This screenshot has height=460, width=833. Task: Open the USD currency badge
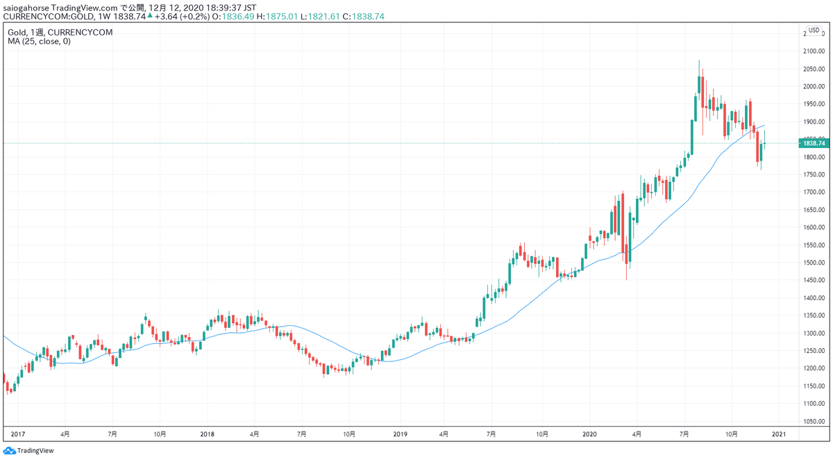(x=814, y=31)
